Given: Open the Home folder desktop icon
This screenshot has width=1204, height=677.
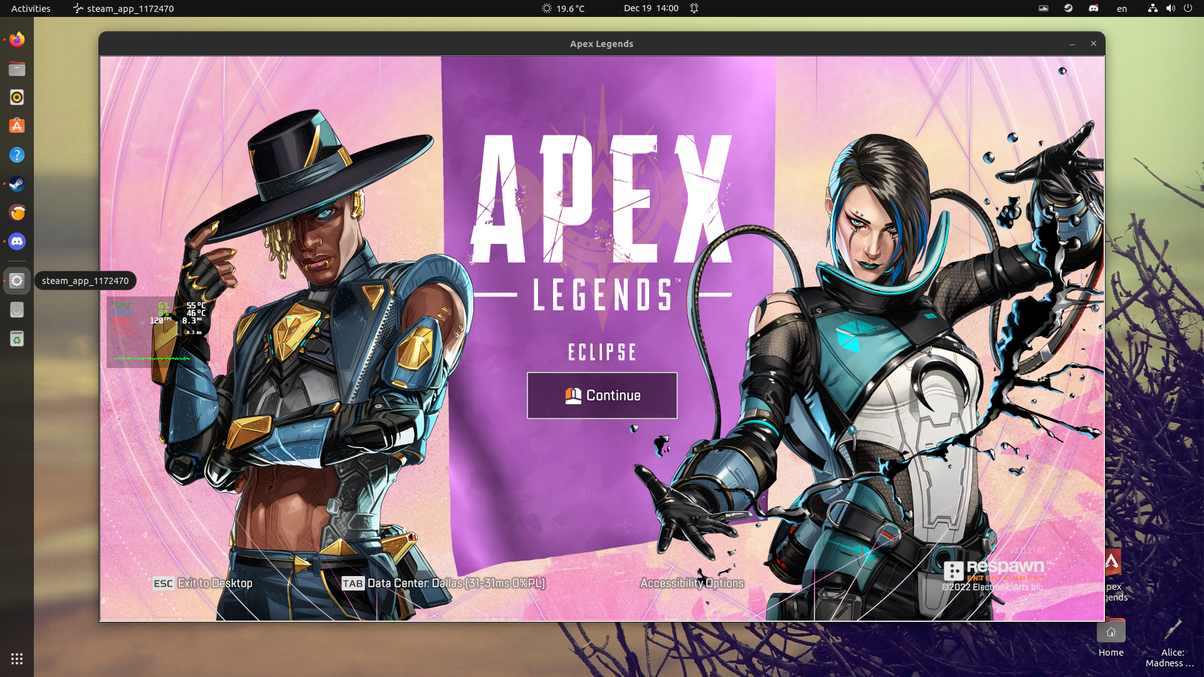Looking at the screenshot, I should click(x=1111, y=638).
